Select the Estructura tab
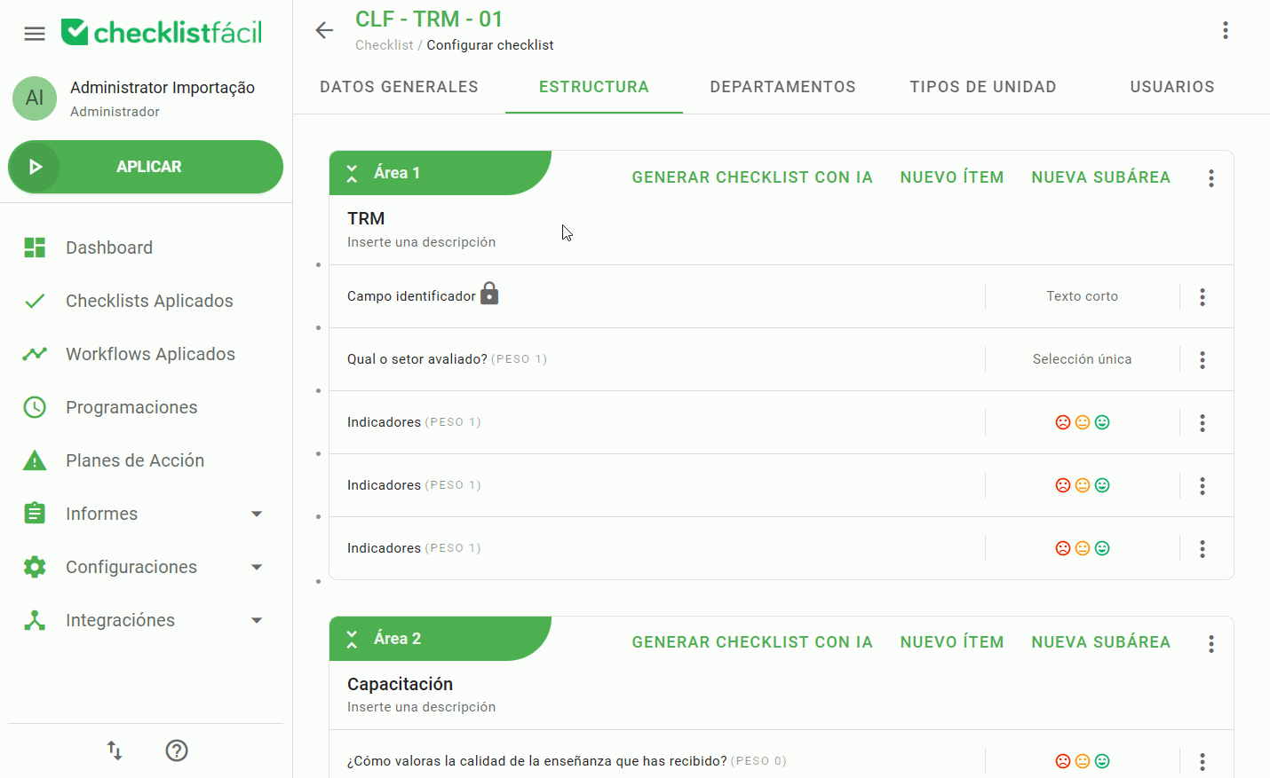This screenshot has height=778, width=1270. (594, 87)
